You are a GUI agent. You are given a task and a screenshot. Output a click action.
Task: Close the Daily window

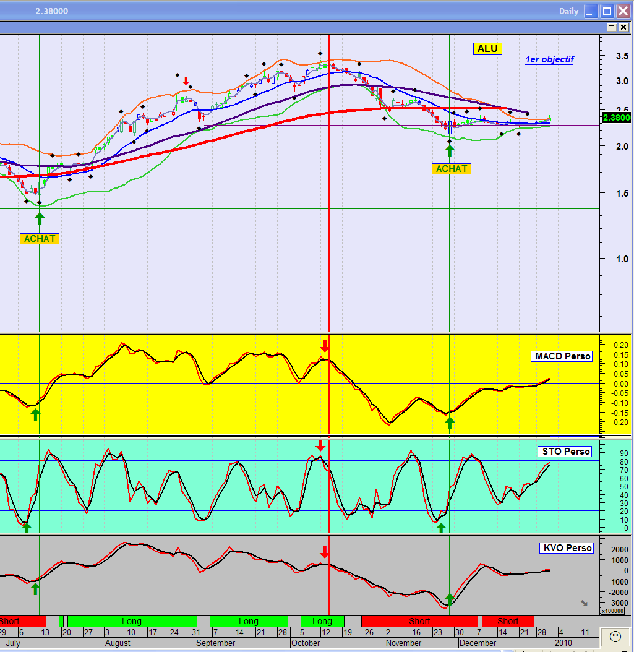623,11
